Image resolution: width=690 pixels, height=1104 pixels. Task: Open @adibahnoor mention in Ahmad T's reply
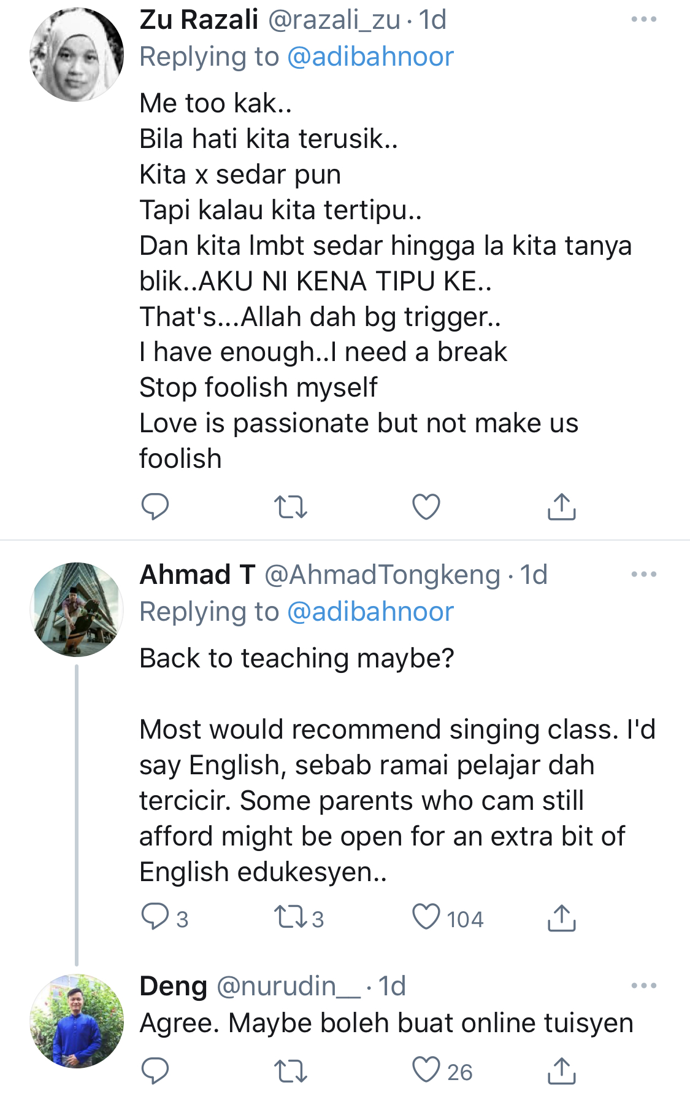(x=370, y=612)
